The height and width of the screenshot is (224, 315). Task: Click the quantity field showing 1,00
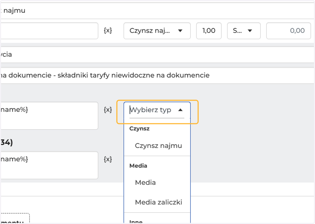(209, 31)
